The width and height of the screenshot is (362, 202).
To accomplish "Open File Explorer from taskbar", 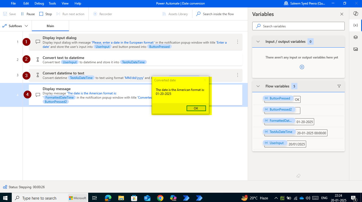I will pyautogui.click(x=121, y=198).
